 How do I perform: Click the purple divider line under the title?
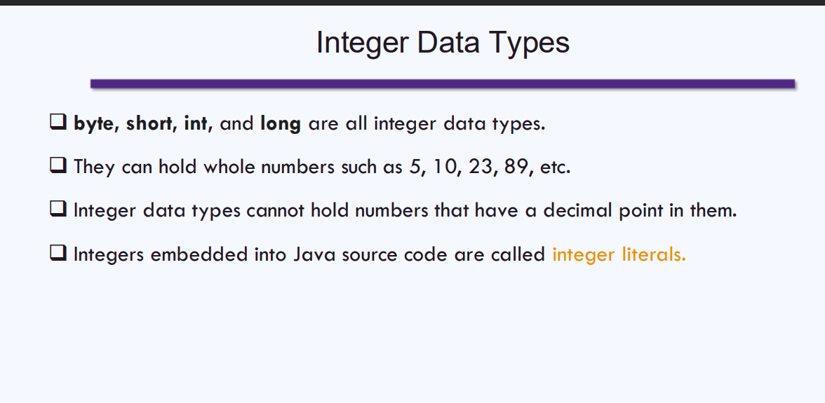(x=443, y=84)
